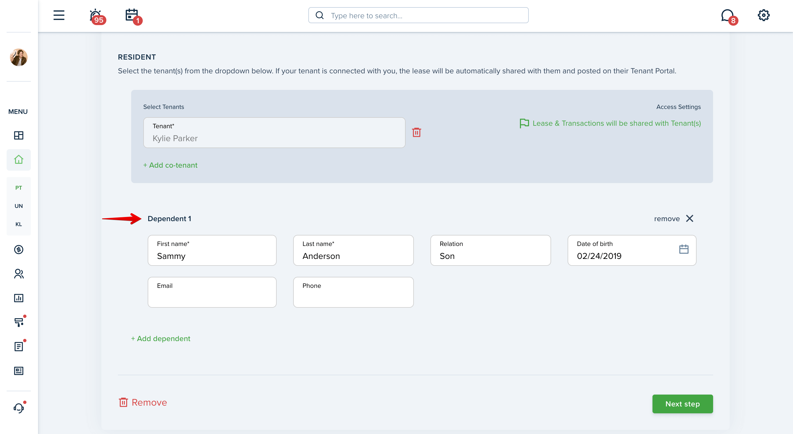This screenshot has width=793, height=434.
Task: Click the dependent Email field
Action: click(212, 292)
